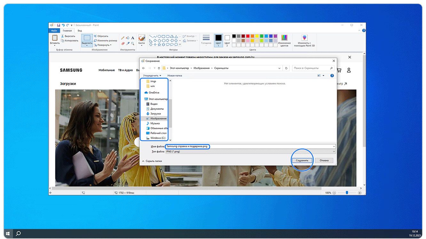Choose the Eraser tool
Viewport: 426px width, 239px height.
tap(122, 43)
